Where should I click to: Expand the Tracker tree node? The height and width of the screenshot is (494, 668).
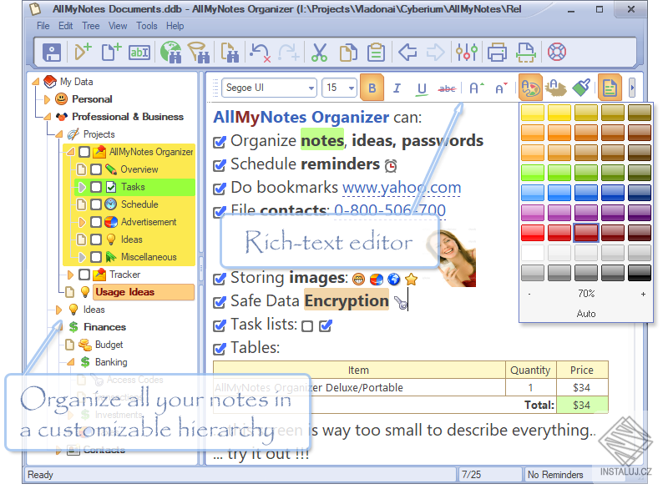(70, 275)
